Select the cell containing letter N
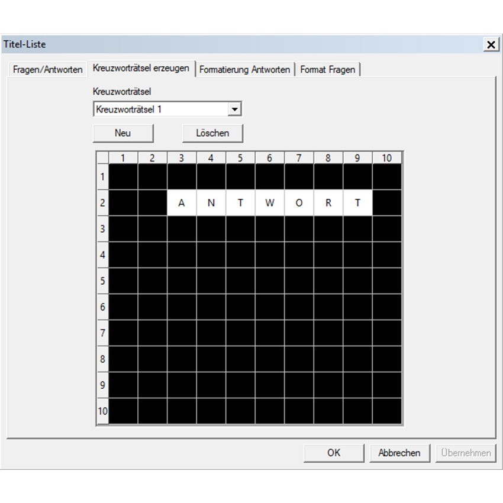This screenshot has width=503, height=503. coord(211,202)
